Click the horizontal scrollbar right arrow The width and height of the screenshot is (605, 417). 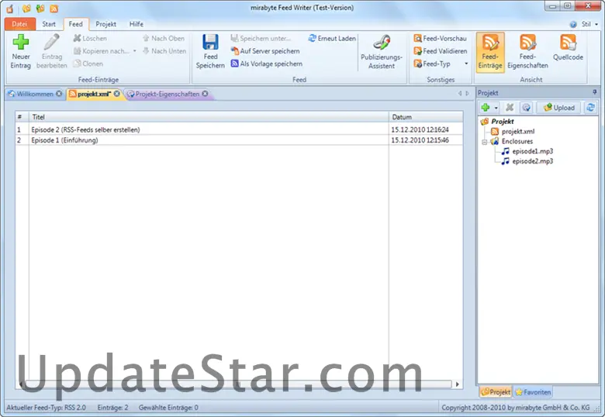coord(458,384)
